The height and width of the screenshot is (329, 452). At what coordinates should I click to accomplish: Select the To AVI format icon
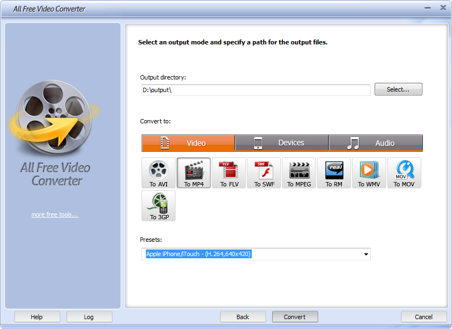[x=159, y=173]
